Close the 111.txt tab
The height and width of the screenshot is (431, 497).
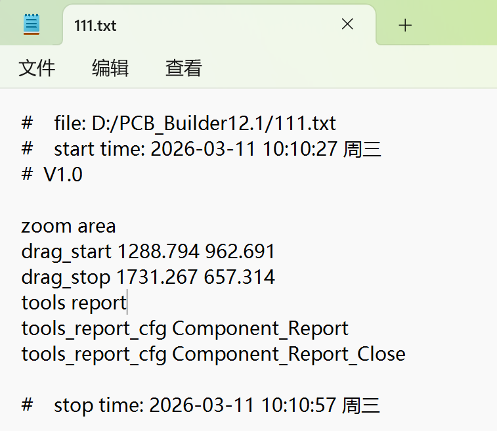[x=347, y=25]
